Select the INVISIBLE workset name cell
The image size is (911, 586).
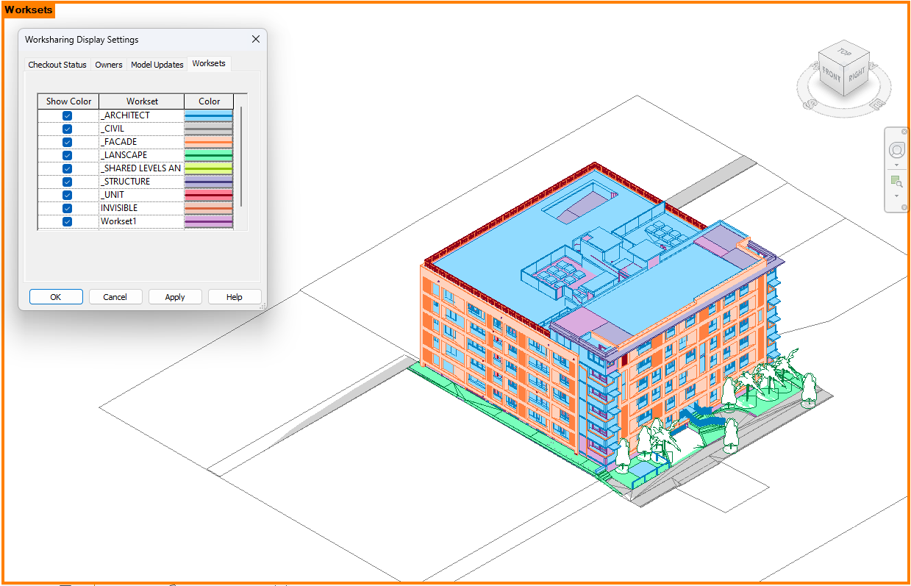click(142, 208)
